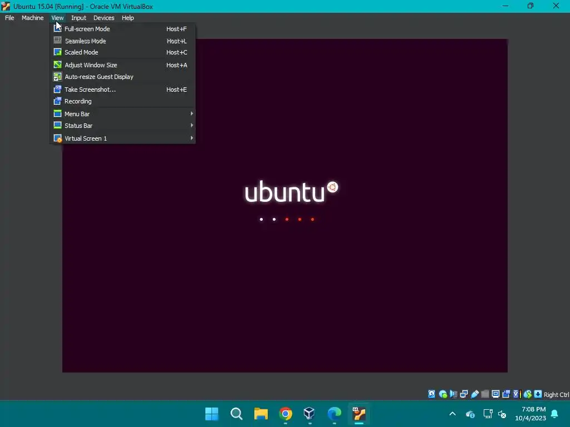
Task: Open the Machine menu
Action: [32, 18]
